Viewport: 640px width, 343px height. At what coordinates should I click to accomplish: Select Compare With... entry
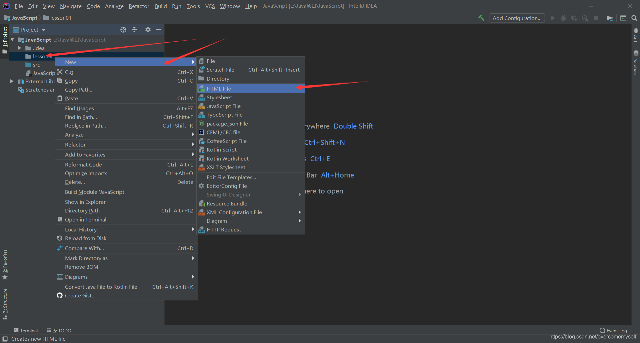(126, 248)
